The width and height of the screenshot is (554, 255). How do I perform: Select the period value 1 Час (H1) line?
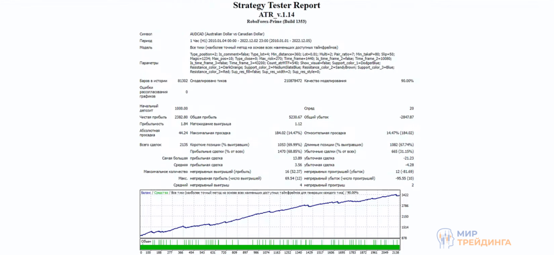244,40
